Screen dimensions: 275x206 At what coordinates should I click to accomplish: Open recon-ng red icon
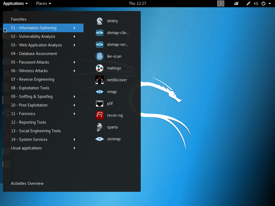click(x=100, y=115)
